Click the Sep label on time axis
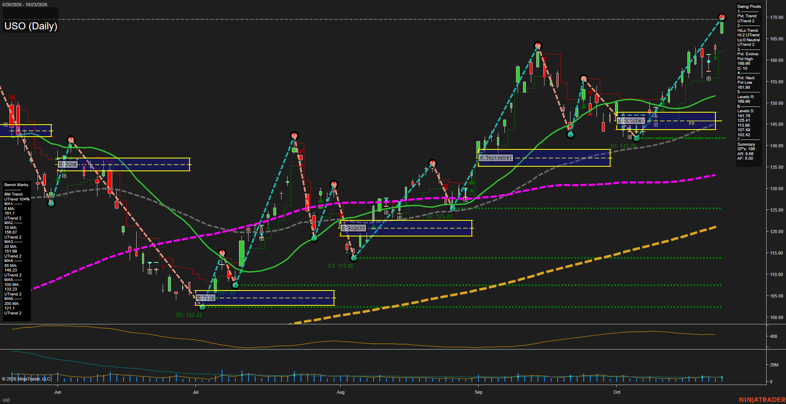Screen dimensions: 786x404 coord(478,392)
